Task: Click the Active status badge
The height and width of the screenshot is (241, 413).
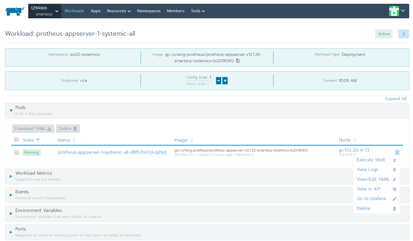Action: pos(384,34)
